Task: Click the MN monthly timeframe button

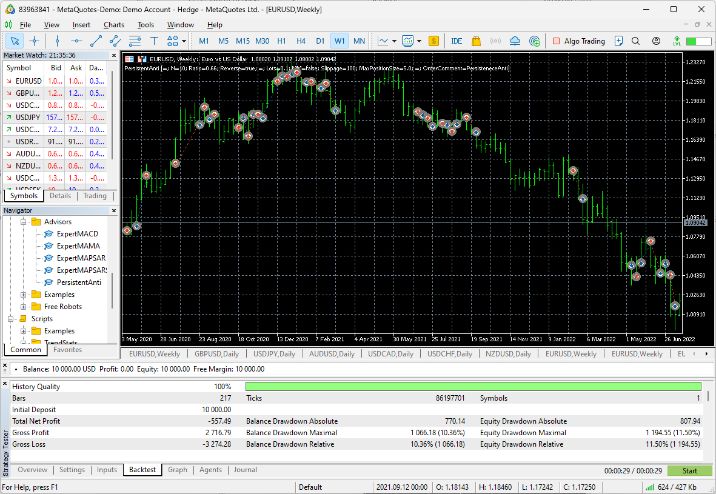Action: pos(359,41)
